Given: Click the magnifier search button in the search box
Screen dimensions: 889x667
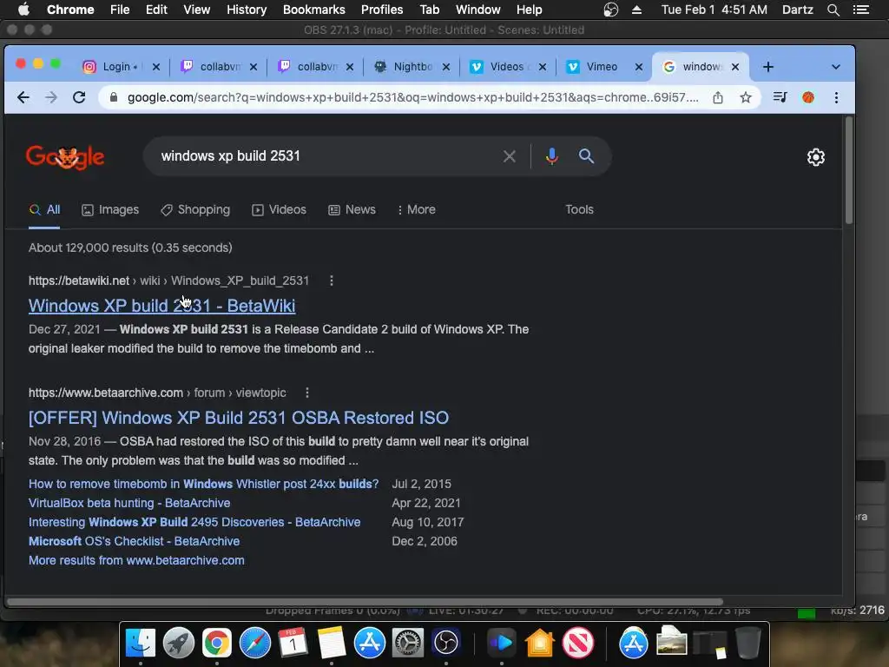Looking at the screenshot, I should 586,156.
